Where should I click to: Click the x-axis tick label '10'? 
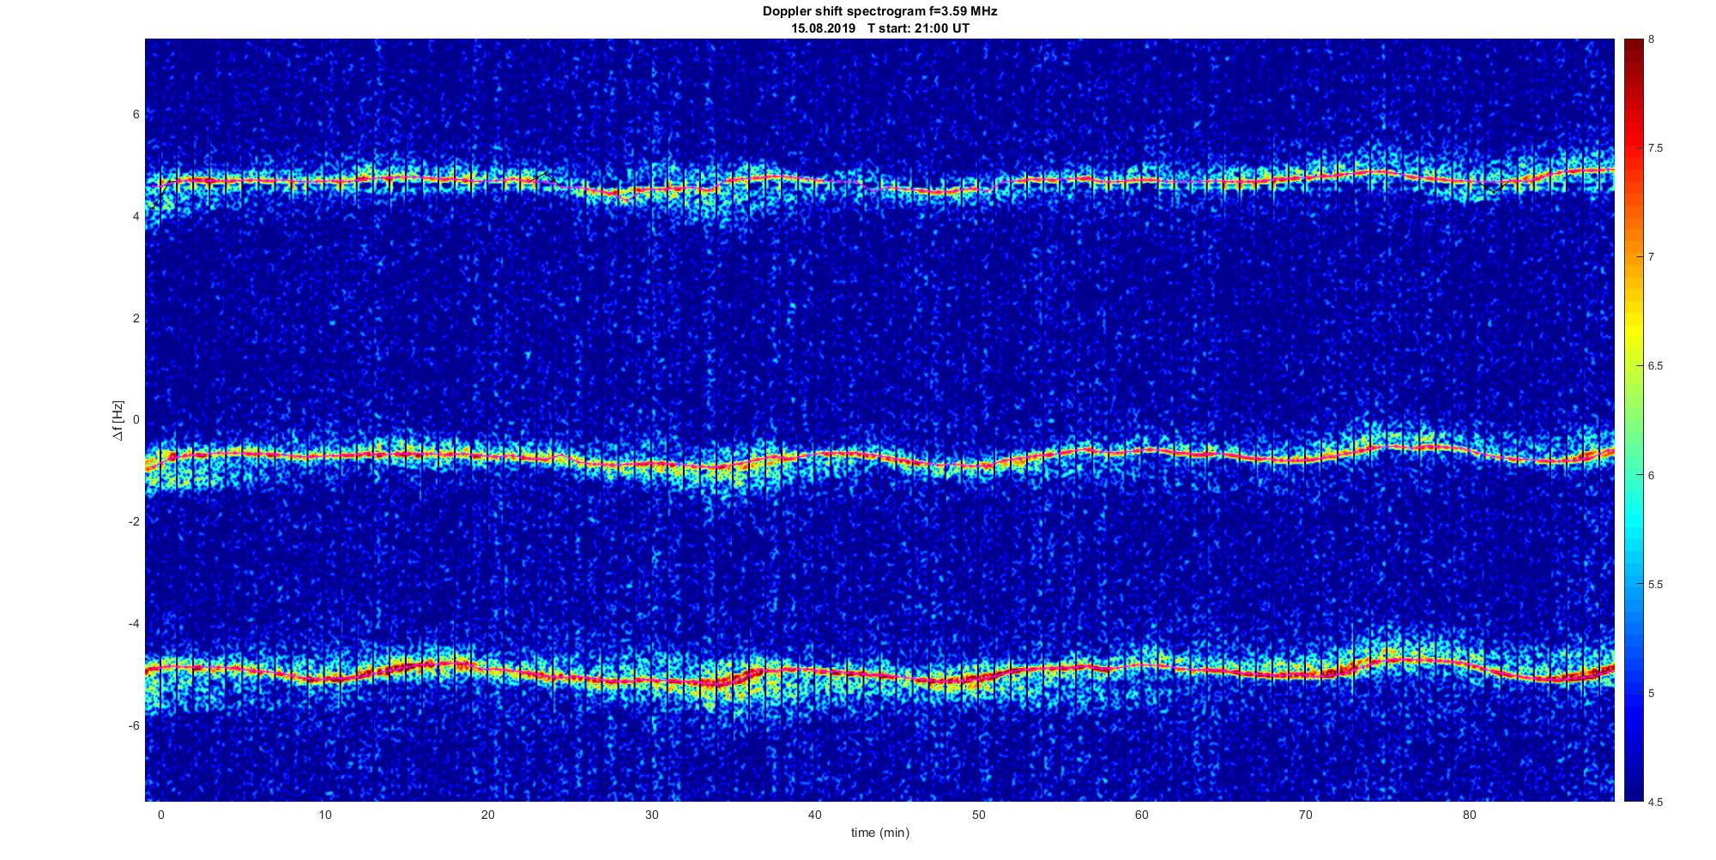[x=324, y=815]
